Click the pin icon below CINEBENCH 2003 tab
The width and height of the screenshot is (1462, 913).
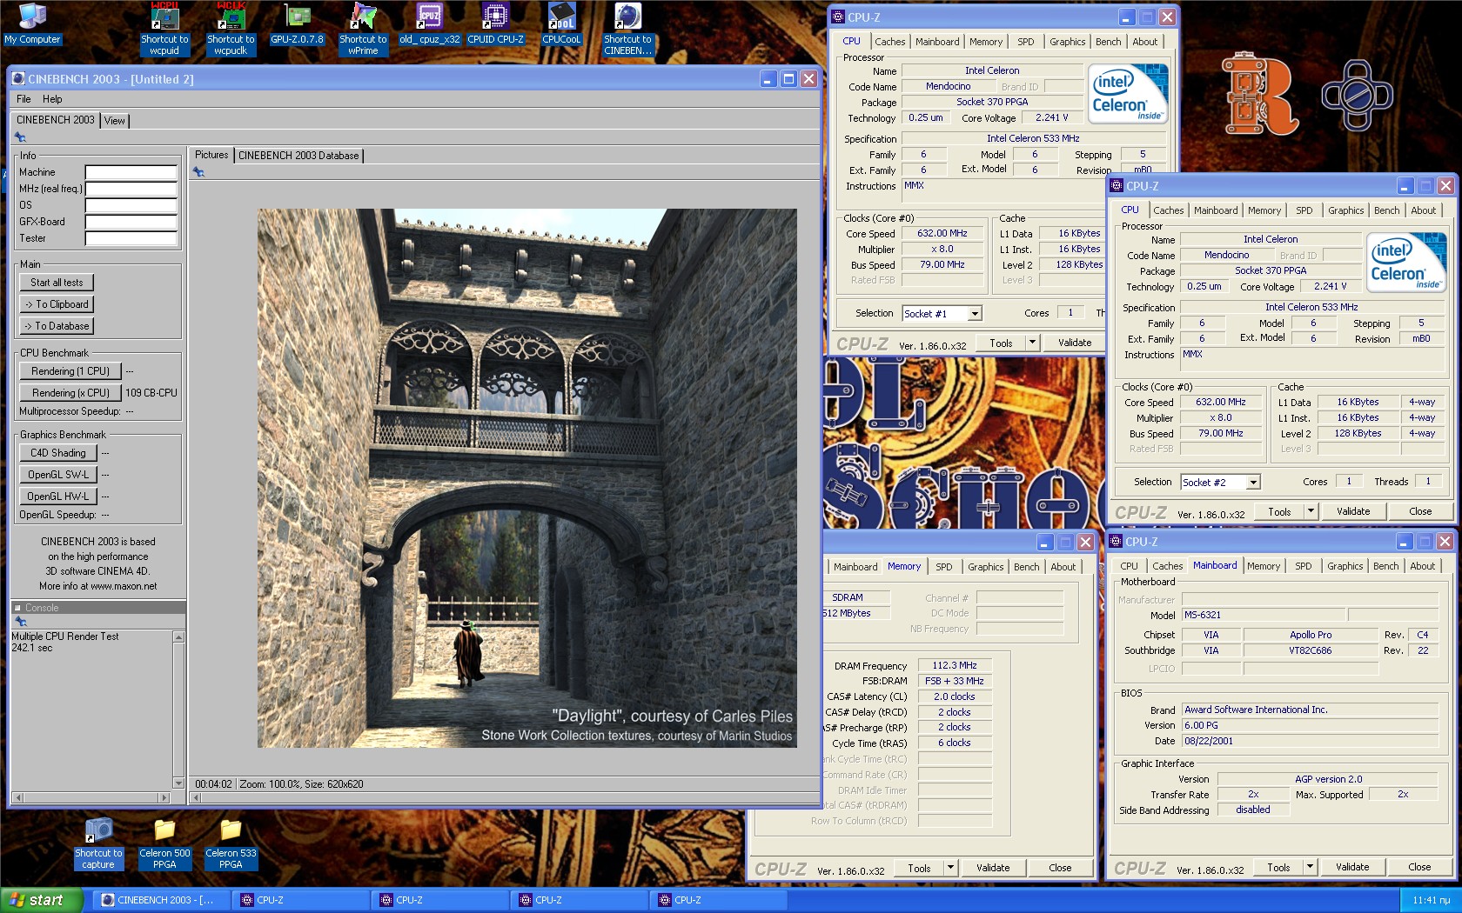(x=20, y=137)
